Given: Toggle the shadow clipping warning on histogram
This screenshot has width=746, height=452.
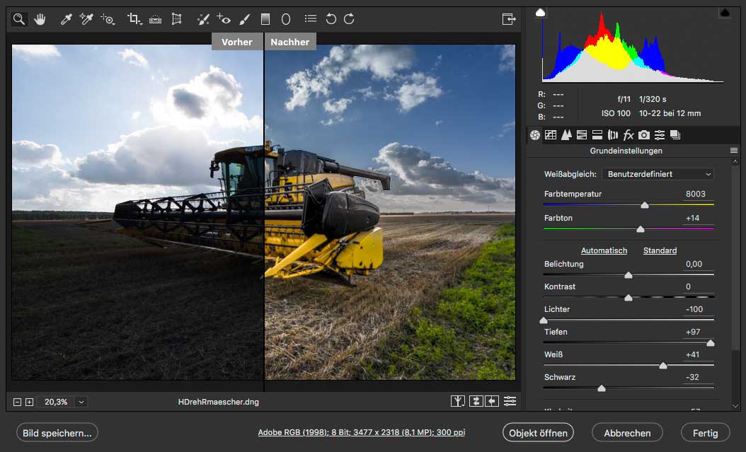Looking at the screenshot, I should [541, 13].
